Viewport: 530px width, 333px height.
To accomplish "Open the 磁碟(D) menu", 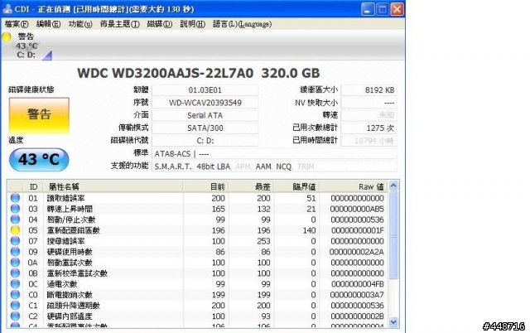I will coord(160,24).
